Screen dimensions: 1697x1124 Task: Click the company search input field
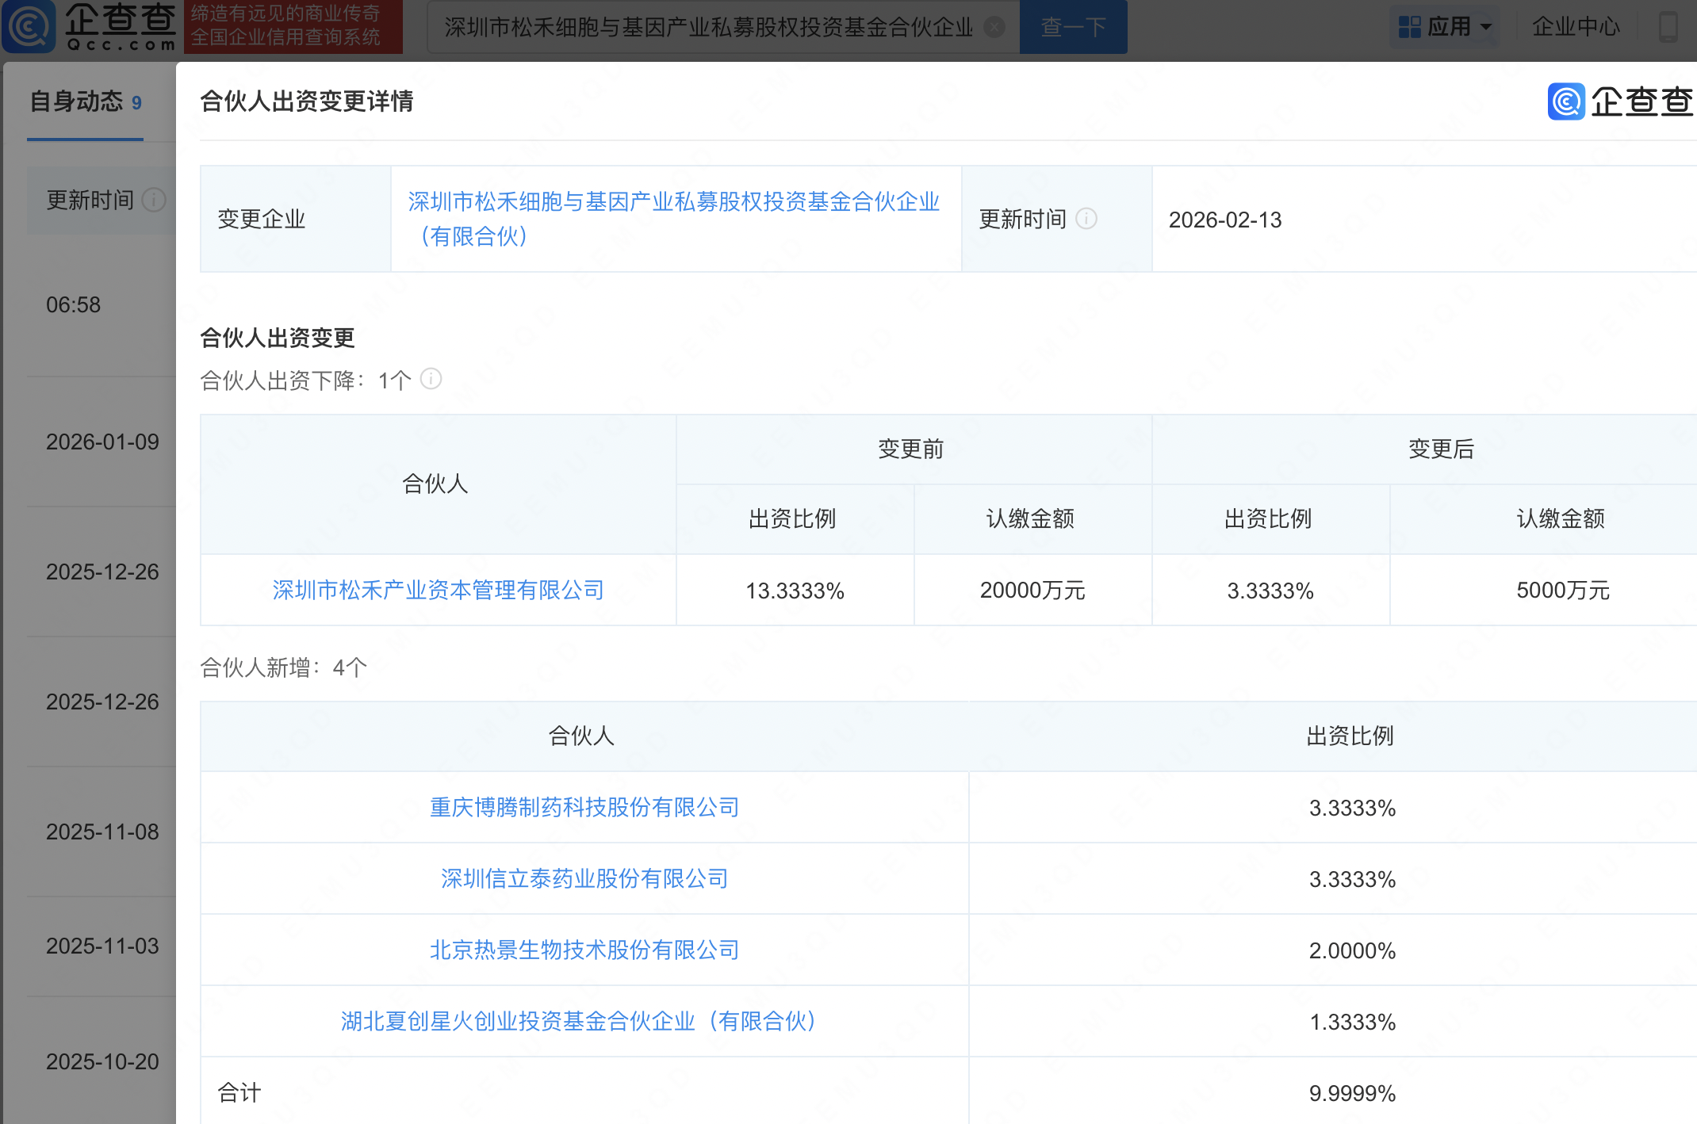(x=707, y=27)
